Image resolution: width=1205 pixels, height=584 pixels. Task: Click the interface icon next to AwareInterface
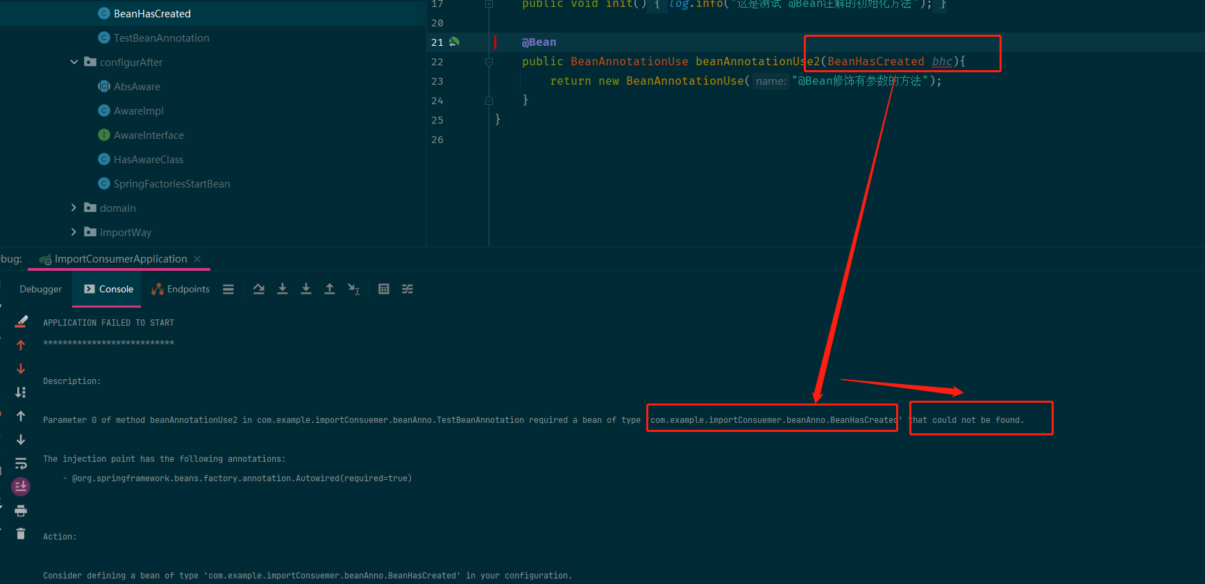point(104,135)
